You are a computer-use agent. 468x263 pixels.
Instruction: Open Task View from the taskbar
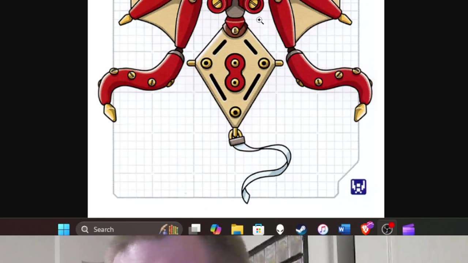coord(195,229)
